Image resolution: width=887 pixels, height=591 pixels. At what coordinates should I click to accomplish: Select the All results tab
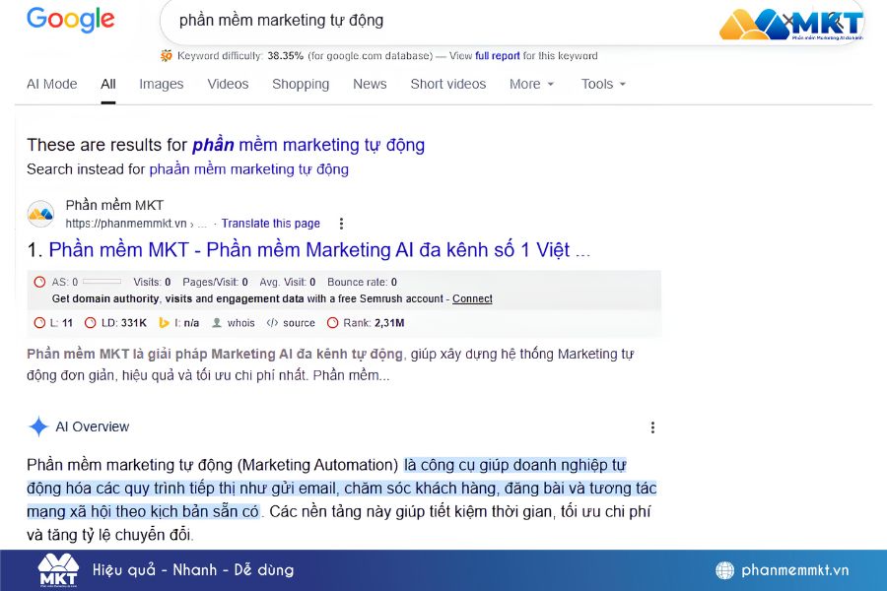[108, 84]
